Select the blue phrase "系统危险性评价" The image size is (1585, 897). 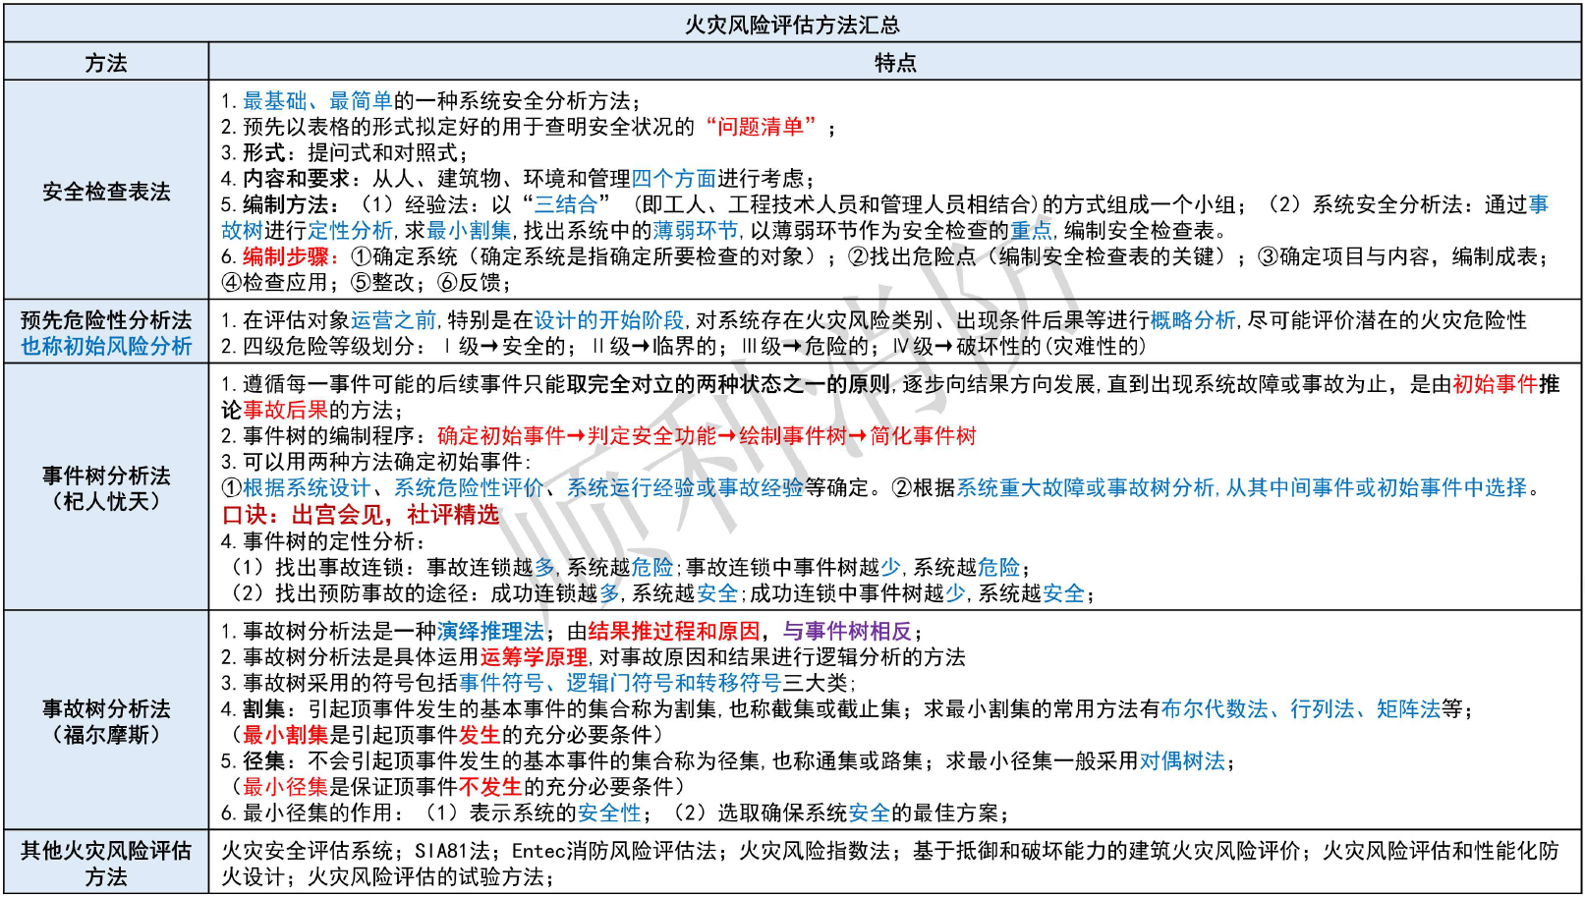point(469,487)
